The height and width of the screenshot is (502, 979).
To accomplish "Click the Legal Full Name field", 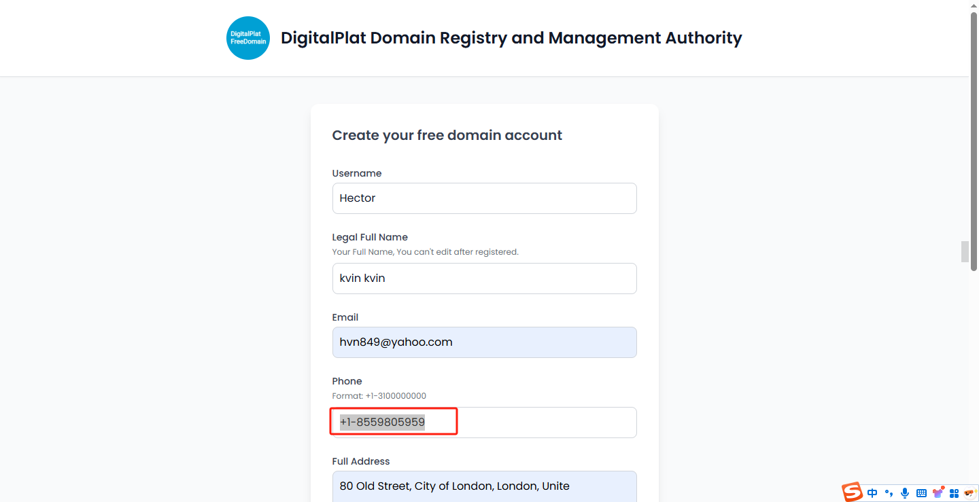I will [484, 279].
